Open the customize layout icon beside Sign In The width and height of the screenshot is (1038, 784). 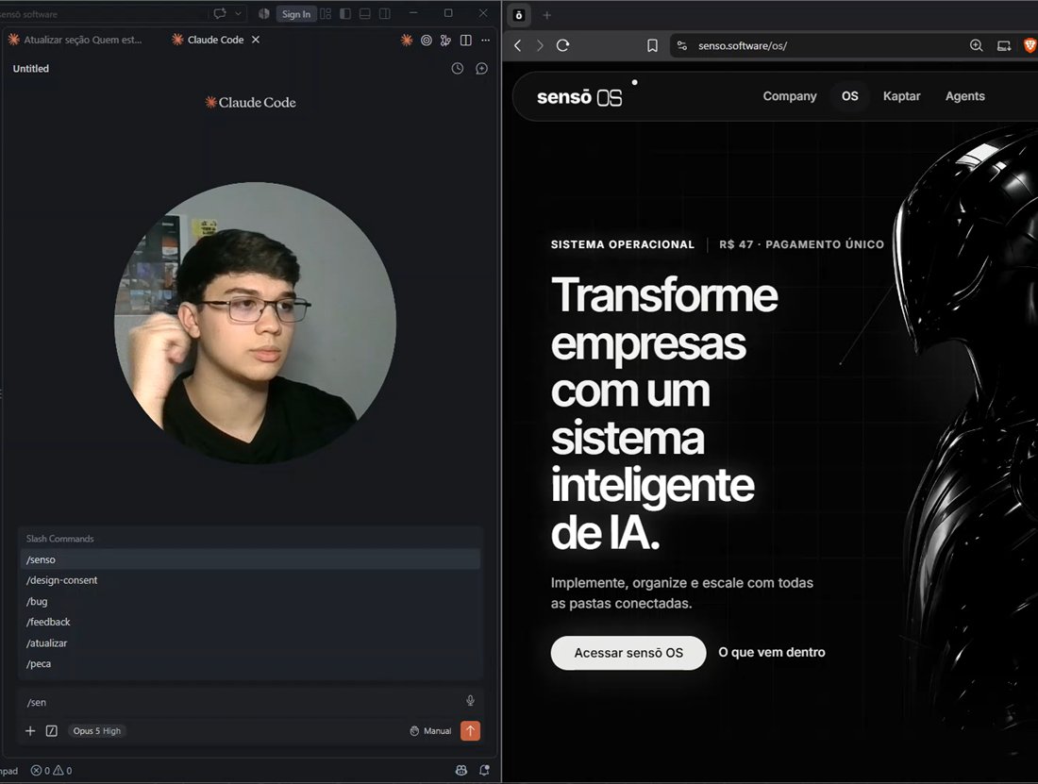coord(326,13)
